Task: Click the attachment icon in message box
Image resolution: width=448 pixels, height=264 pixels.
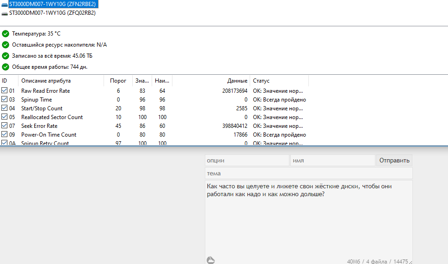Action: click(210, 260)
